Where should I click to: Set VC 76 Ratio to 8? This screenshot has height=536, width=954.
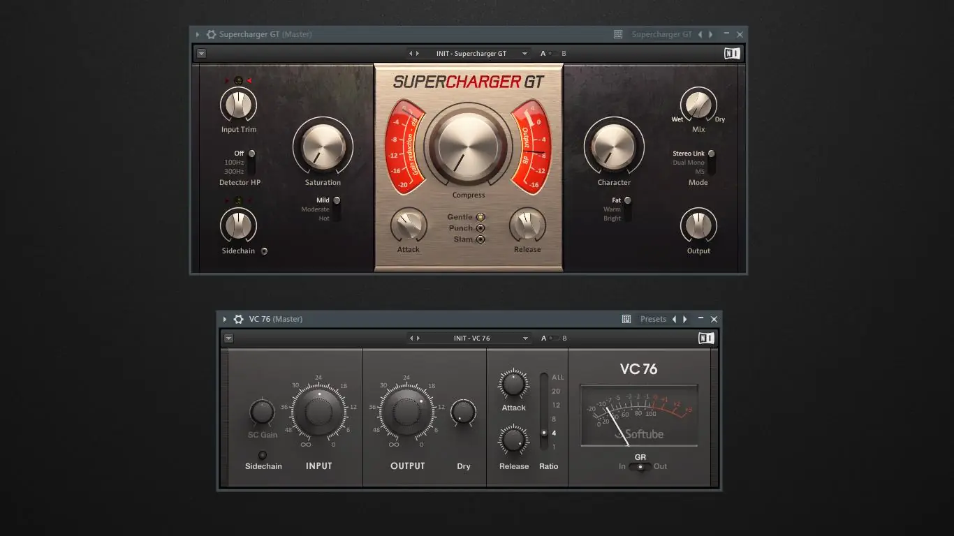[x=555, y=419]
